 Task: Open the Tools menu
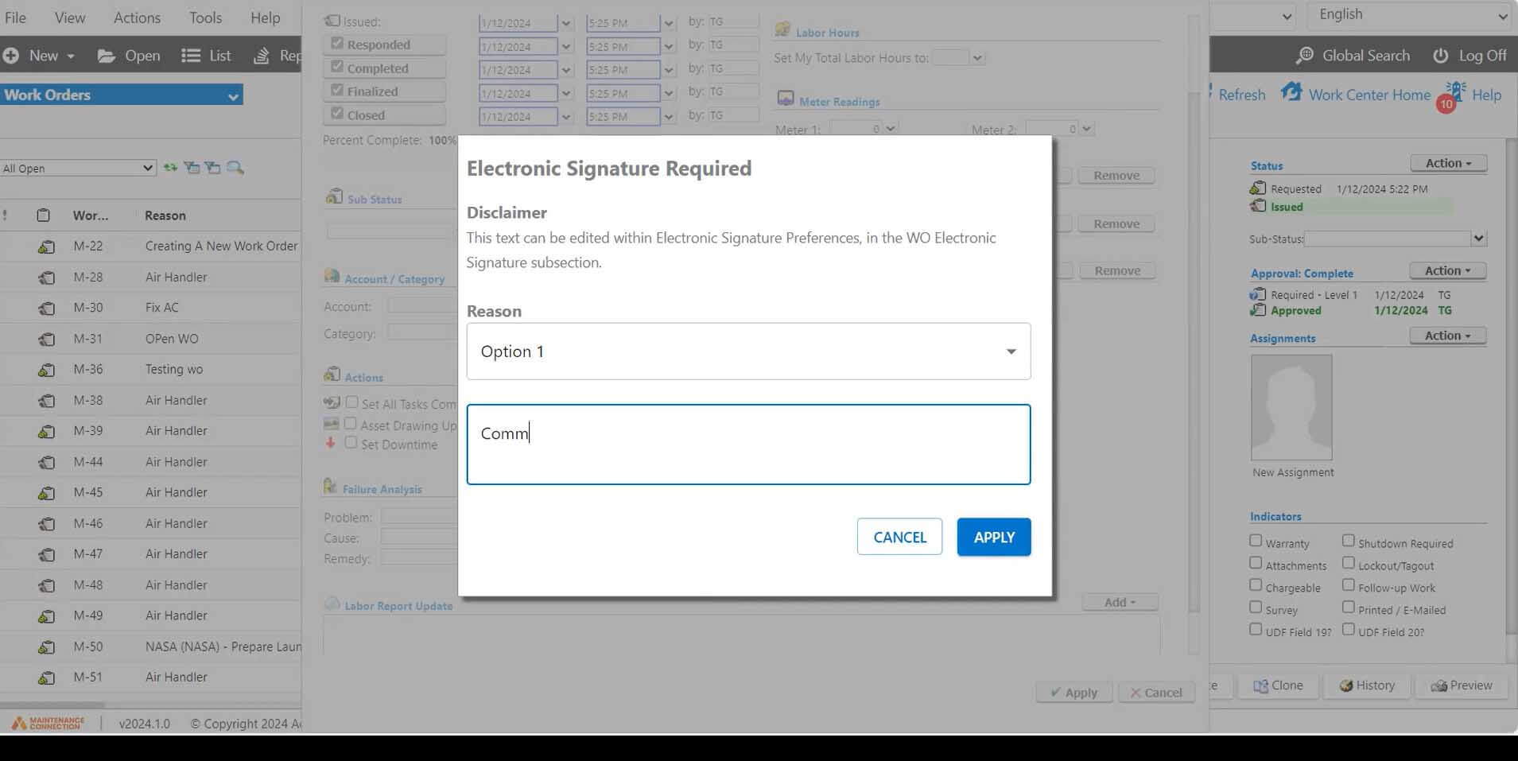pyautogui.click(x=205, y=17)
